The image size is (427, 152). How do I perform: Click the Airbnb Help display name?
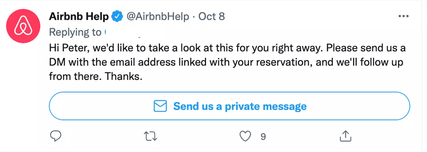(79, 16)
